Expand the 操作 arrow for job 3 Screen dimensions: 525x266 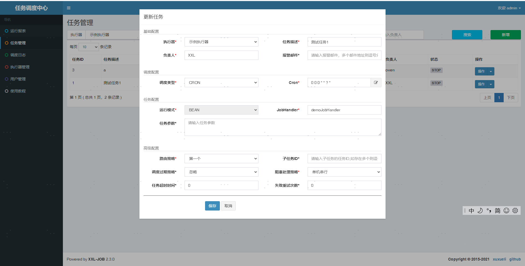(x=491, y=71)
